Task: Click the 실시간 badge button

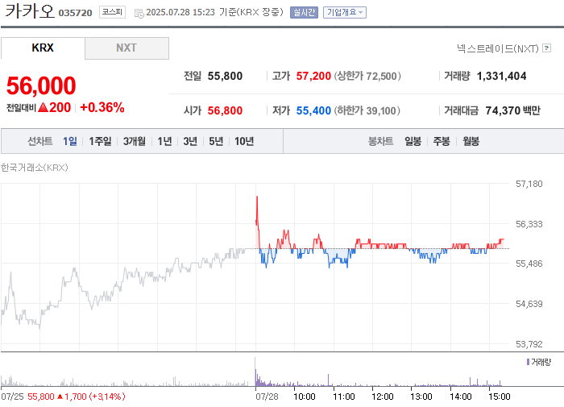Action: point(304,13)
